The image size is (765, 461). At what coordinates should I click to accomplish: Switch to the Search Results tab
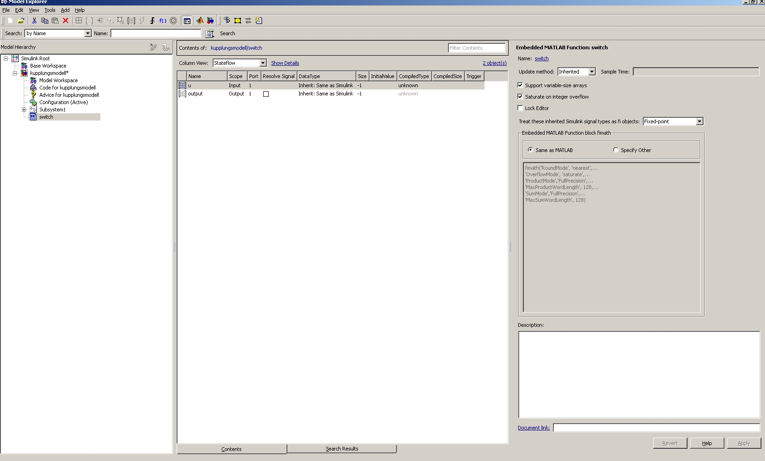coord(342,449)
